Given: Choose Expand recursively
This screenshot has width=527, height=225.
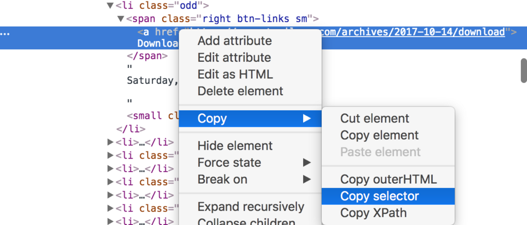Looking at the screenshot, I should coord(250,206).
